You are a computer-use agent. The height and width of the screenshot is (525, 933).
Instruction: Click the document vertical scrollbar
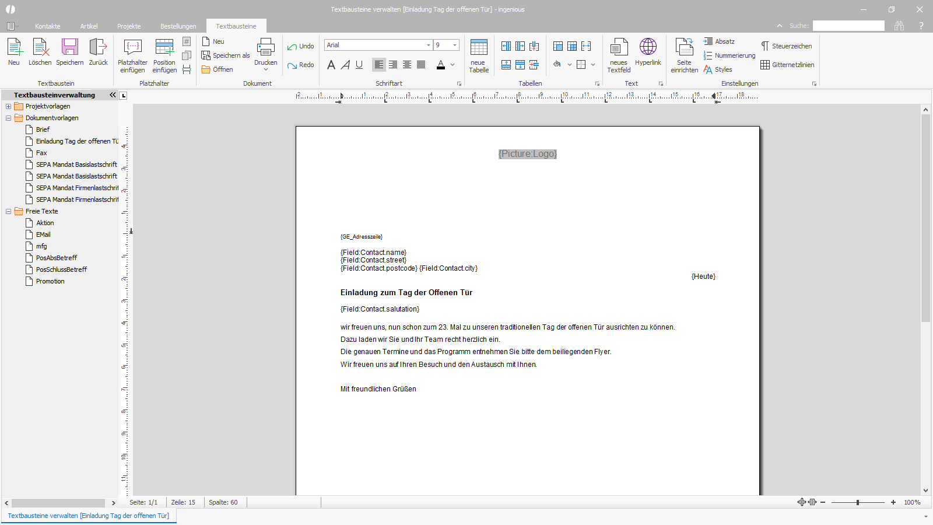click(x=925, y=218)
